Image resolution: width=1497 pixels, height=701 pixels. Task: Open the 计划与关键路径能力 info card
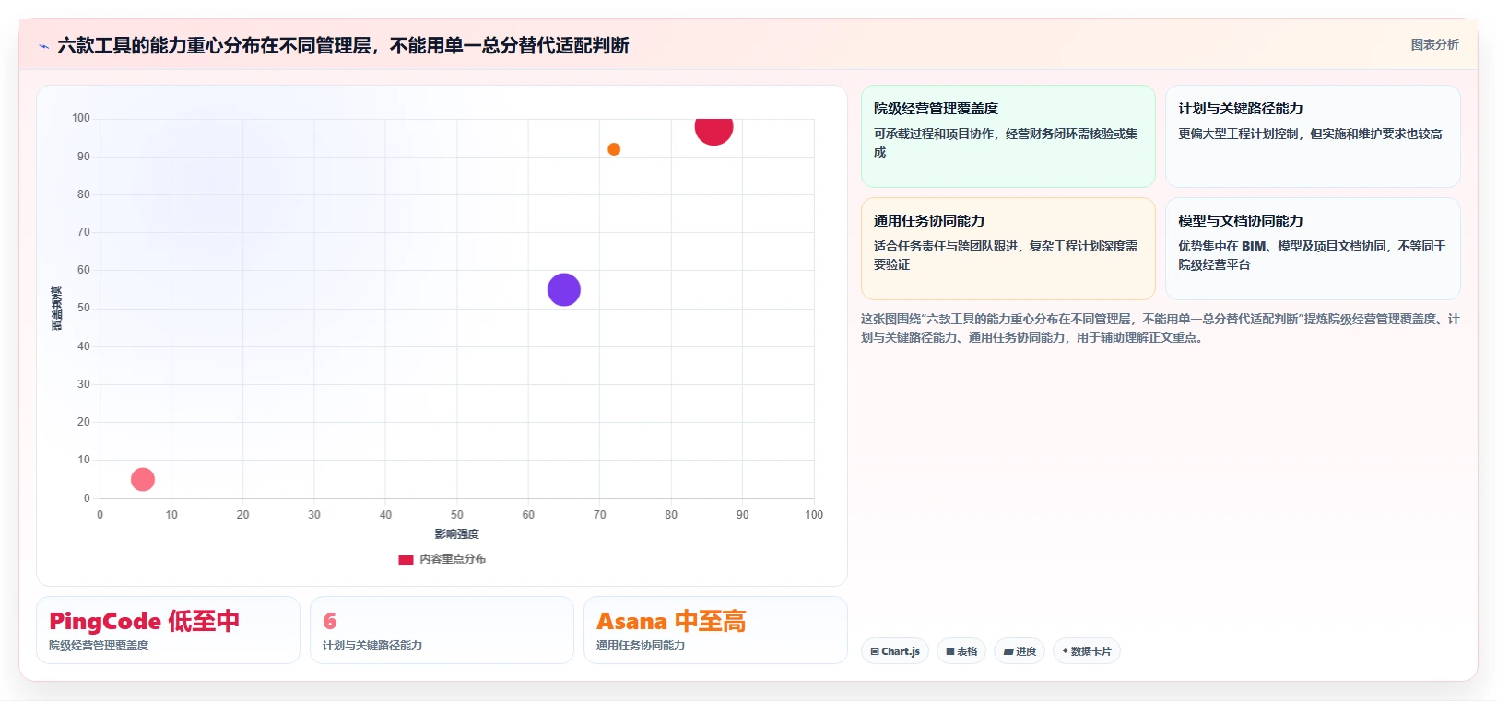[x=1313, y=136]
